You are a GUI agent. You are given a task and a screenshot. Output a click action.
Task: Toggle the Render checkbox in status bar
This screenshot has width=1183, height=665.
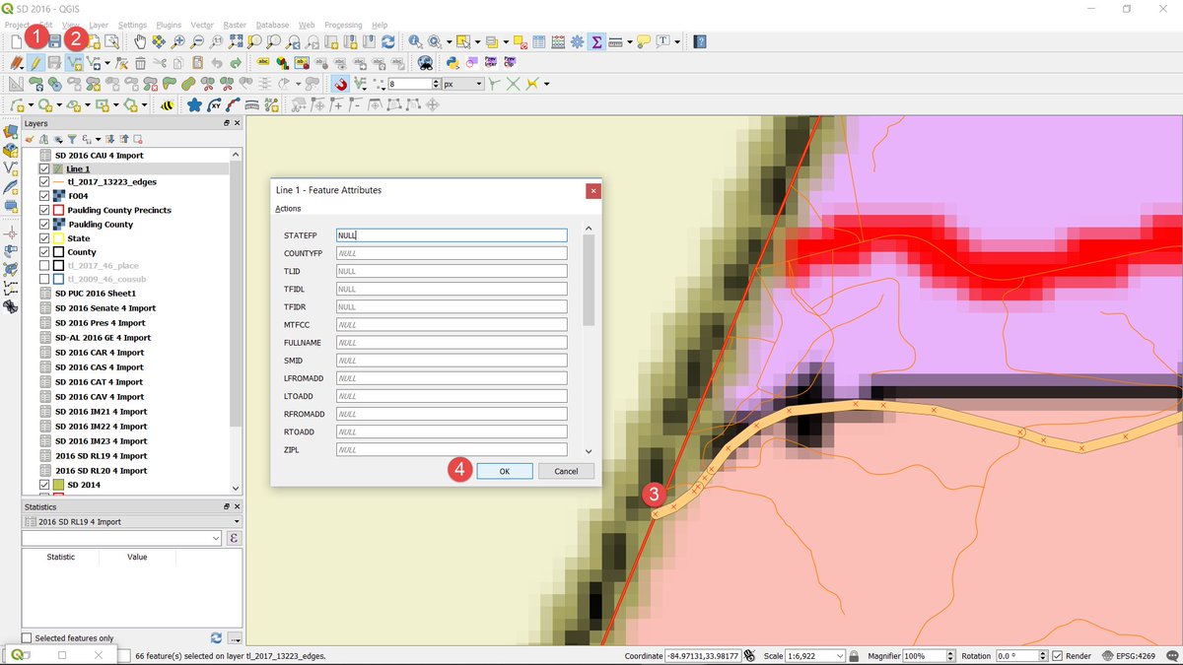click(x=1057, y=656)
